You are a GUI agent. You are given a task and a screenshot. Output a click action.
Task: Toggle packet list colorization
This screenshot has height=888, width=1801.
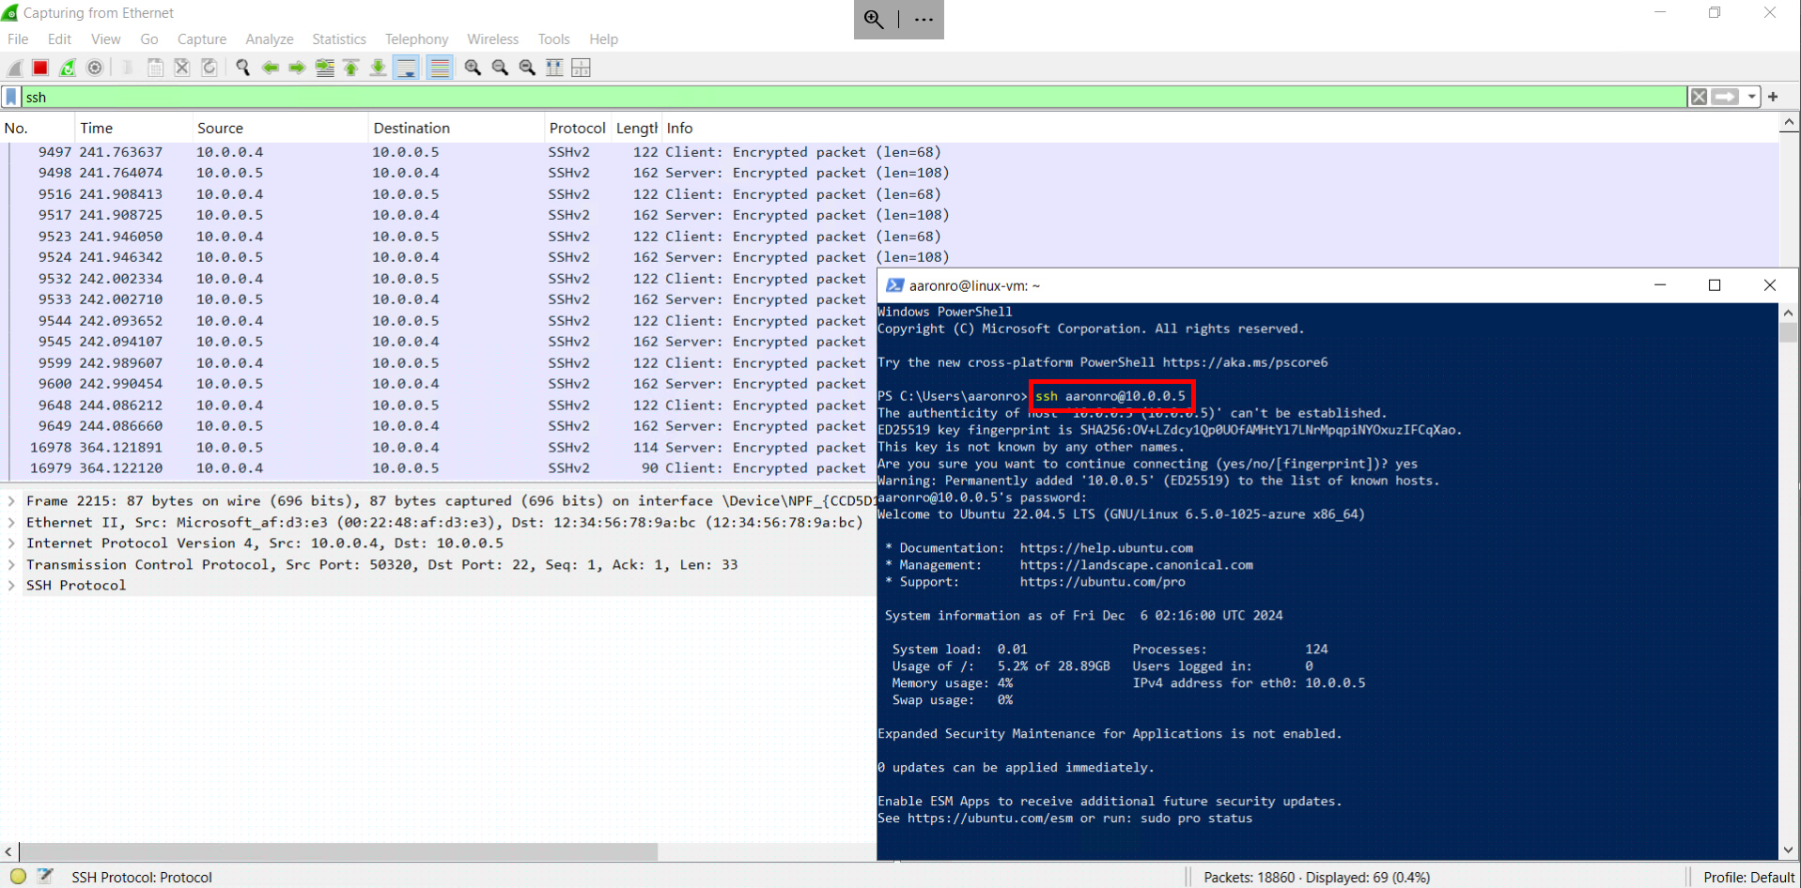click(439, 67)
